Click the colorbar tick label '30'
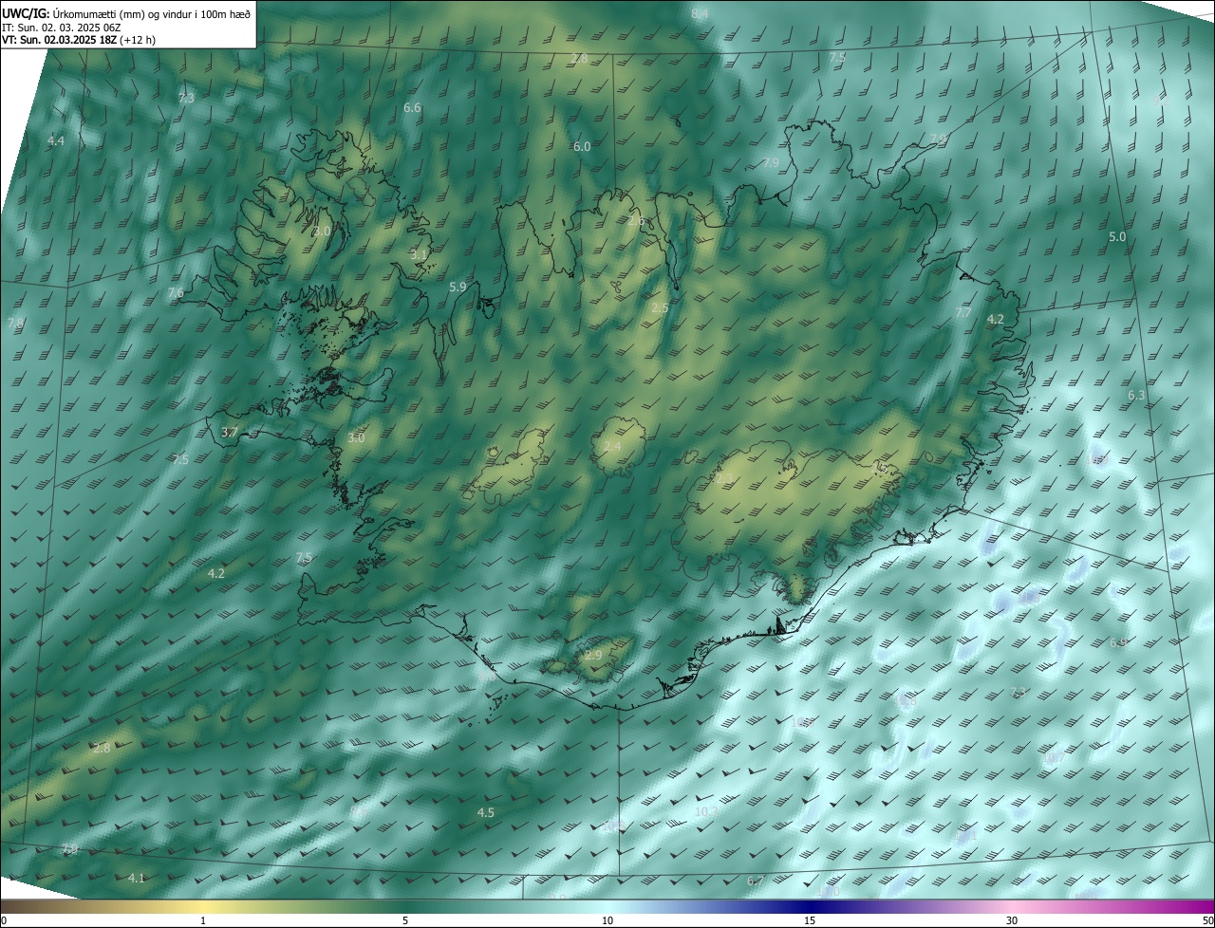Viewport: 1215px width, 928px height. coord(1012,920)
